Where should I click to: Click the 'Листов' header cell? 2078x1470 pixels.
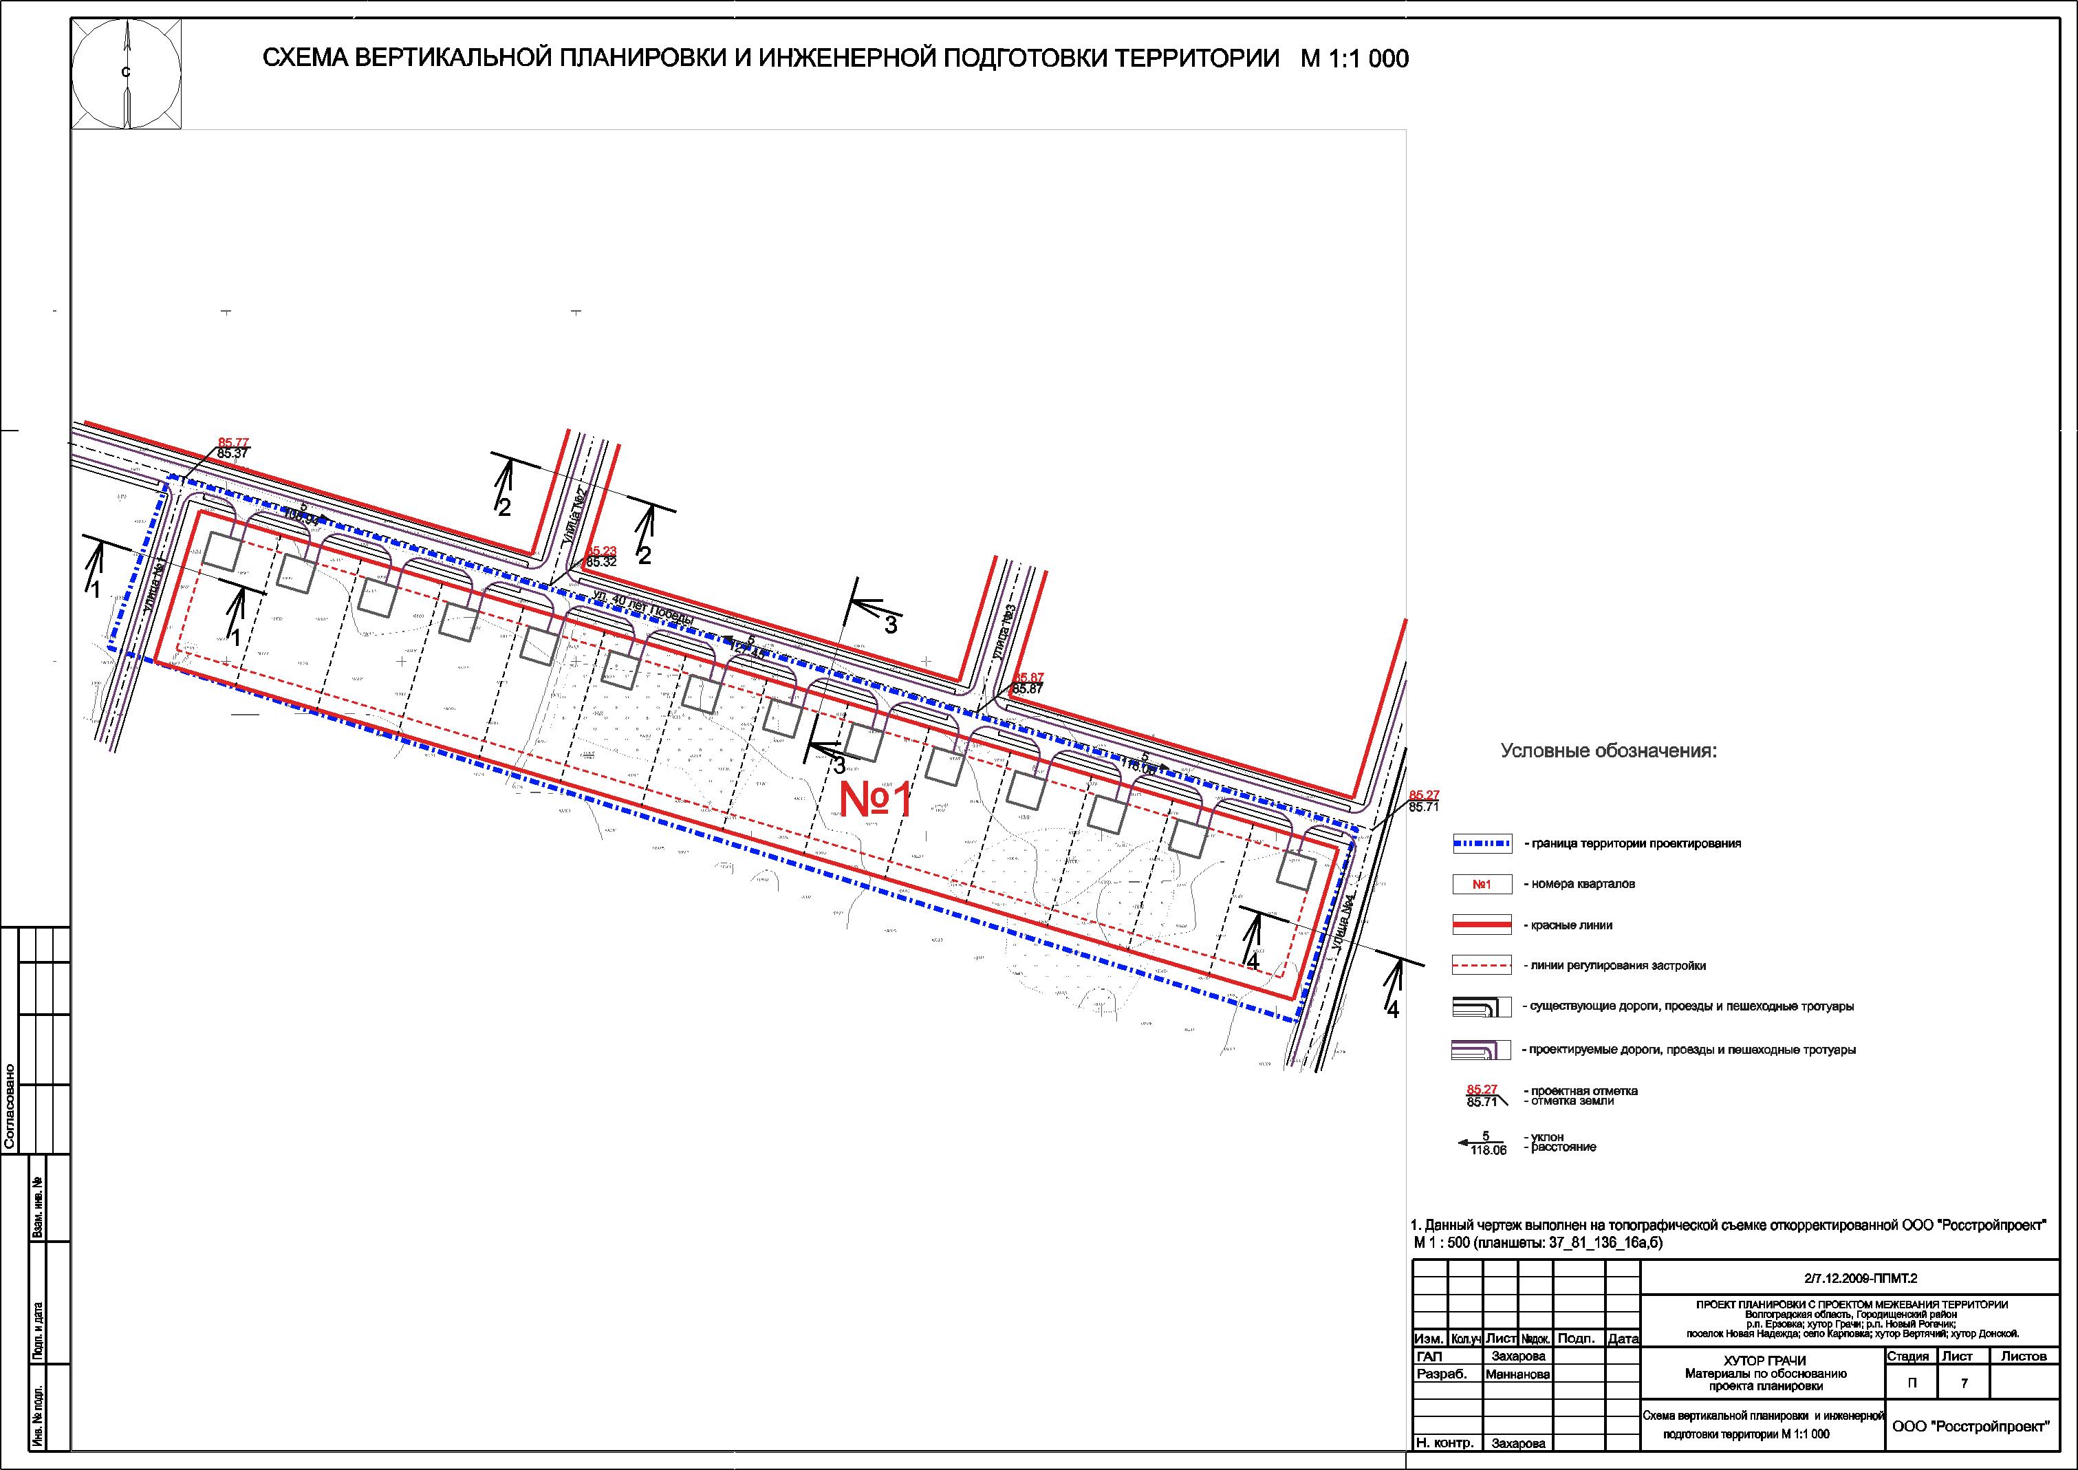2024,1356
